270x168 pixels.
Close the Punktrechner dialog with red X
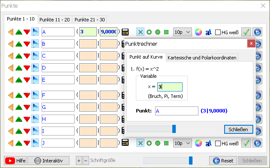251,44
